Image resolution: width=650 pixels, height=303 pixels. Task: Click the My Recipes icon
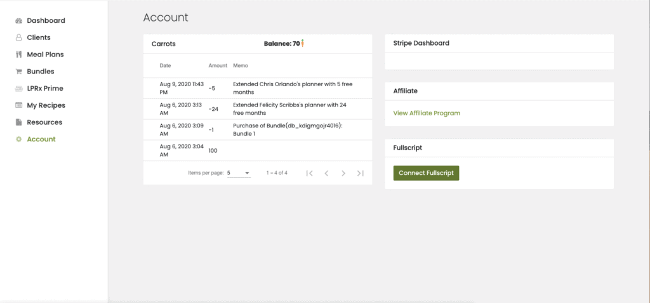click(19, 105)
